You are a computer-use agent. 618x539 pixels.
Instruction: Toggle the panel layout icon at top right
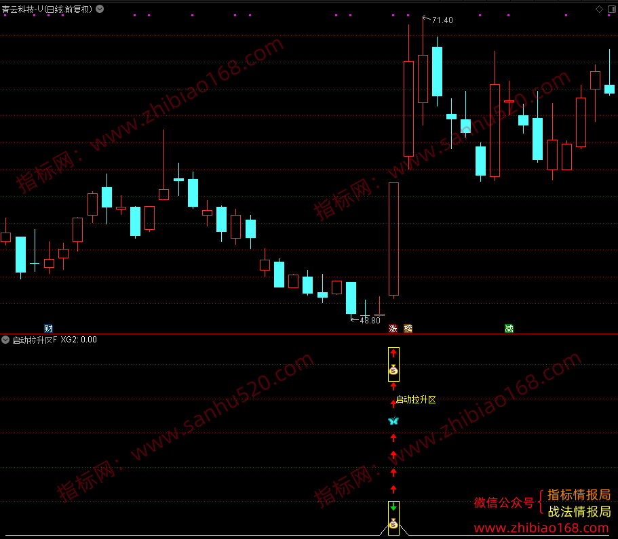pos(612,9)
